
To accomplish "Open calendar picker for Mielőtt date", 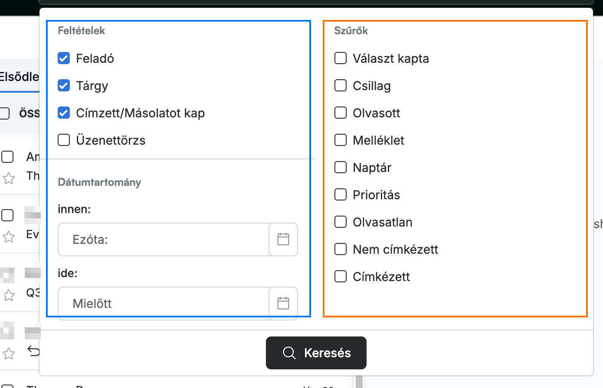I will pyautogui.click(x=283, y=303).
